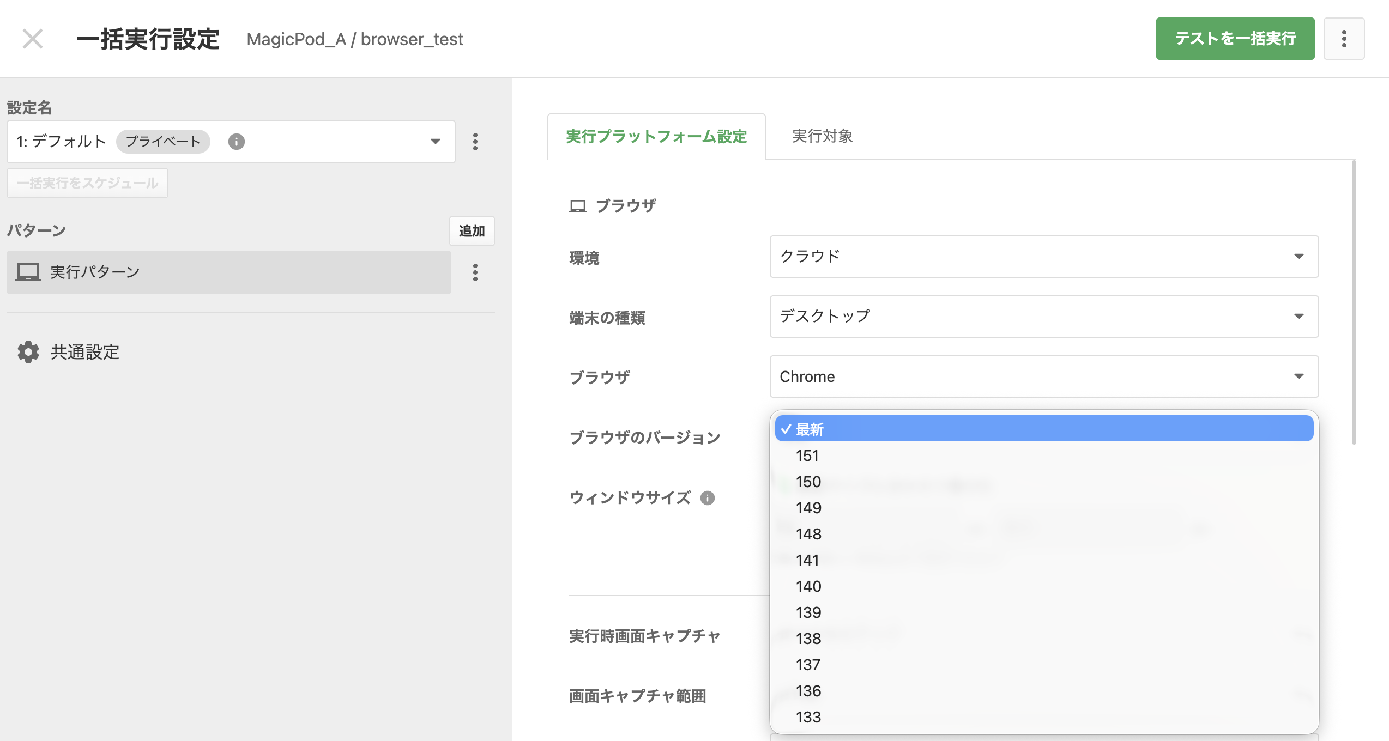Choose version 150 from the list
Screen dimensions: 1389x741
pyautogui.click(x=1044, y=482)
